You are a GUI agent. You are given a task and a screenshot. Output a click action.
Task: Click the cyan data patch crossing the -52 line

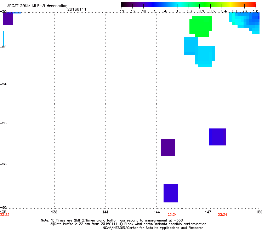pyautogui.click(x=199, y=52)
